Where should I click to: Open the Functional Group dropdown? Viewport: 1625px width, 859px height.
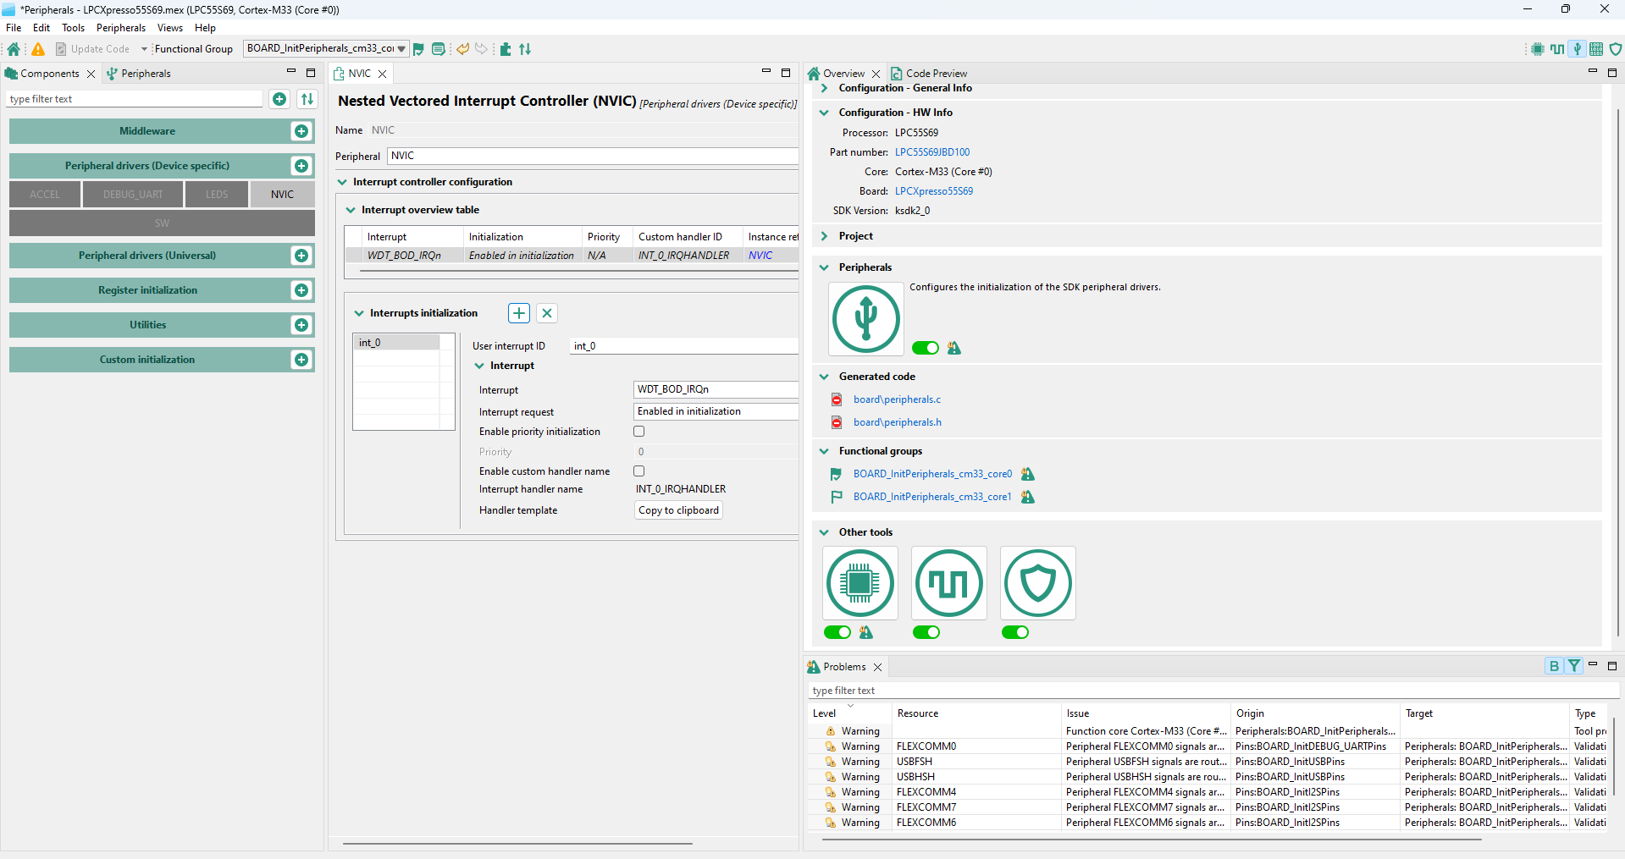(x=327, y=49)
